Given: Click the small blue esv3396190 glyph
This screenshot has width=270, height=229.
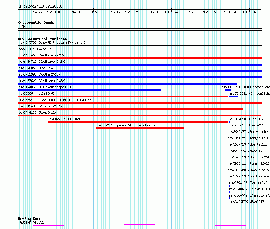Looking at the screenshot, I should pyautogui.click(x=228, y=90).
